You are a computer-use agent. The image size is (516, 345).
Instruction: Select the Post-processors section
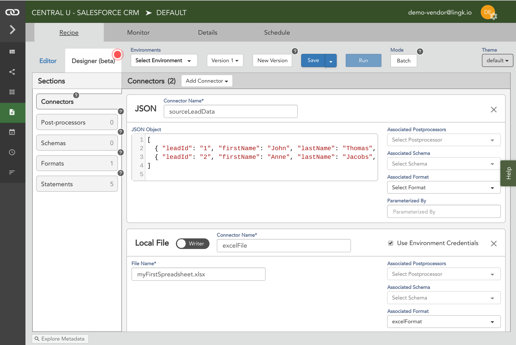[x=77, y=122]
